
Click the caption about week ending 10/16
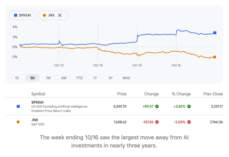114,141
